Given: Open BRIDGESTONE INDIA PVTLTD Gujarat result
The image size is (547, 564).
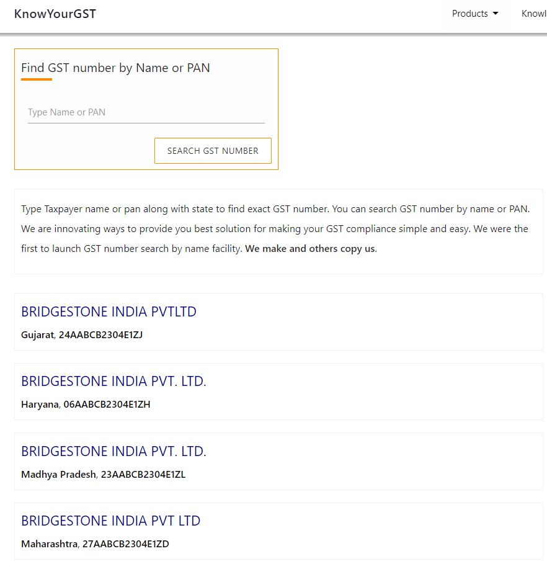Looking at the screenshot, I should coord(109,311).
